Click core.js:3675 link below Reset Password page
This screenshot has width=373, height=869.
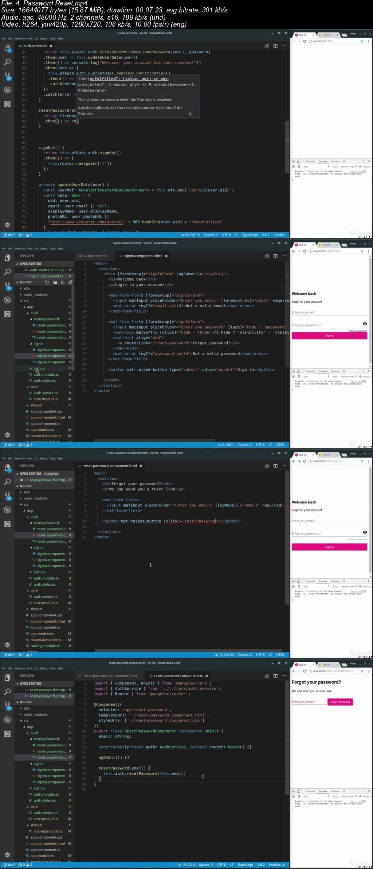[x=358, y=801]
